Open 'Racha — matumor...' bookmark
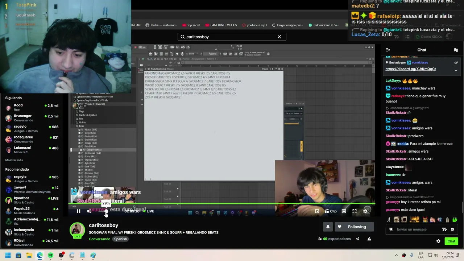Screen dimensions: 464x261 coord(161,25)
